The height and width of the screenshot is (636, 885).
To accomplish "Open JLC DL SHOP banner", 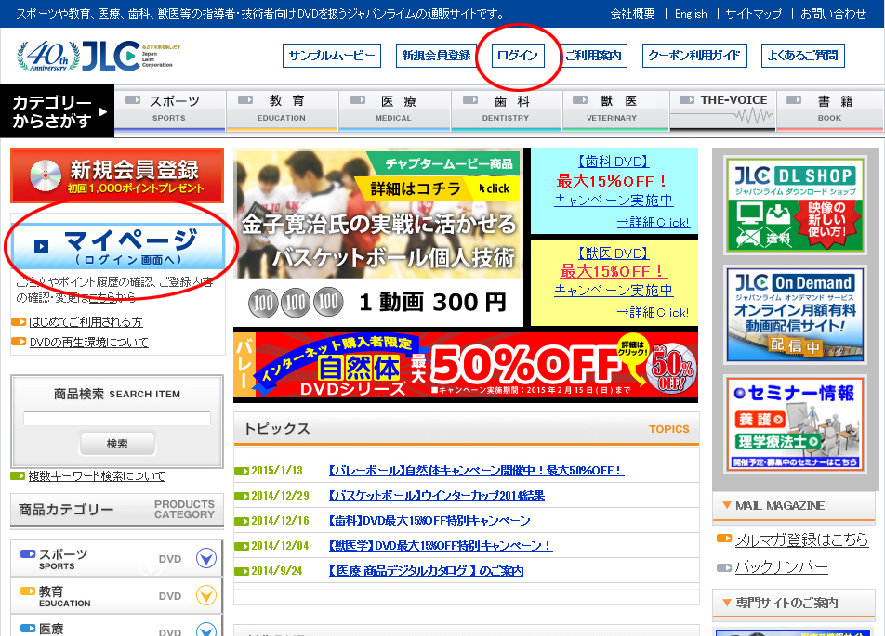I will [795, 205].
